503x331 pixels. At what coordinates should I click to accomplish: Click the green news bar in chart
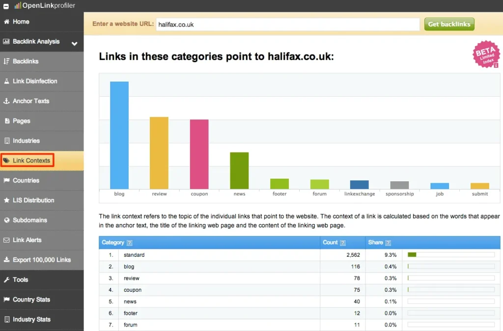point(239,170)
